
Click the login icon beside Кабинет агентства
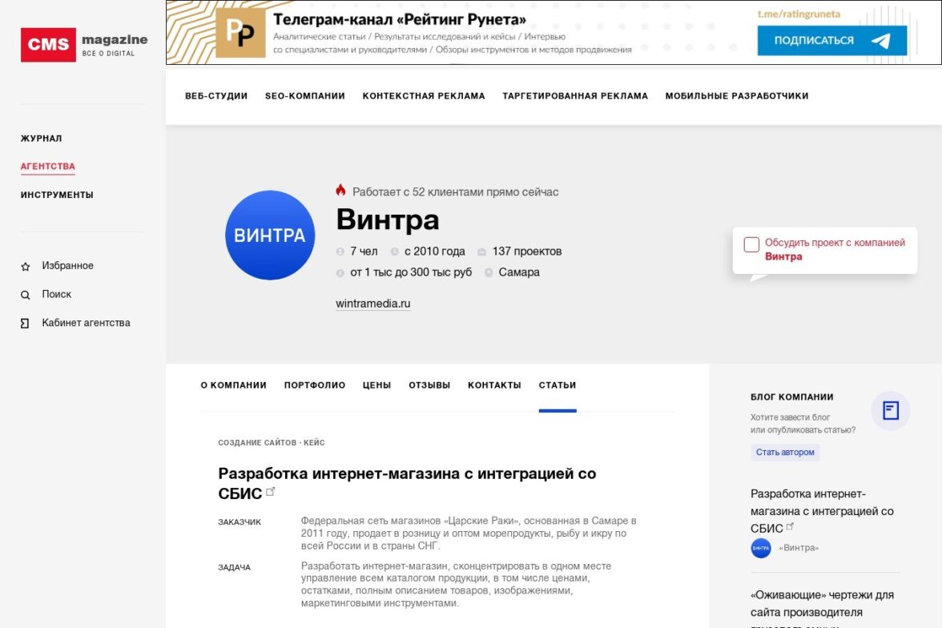(26, 324)
